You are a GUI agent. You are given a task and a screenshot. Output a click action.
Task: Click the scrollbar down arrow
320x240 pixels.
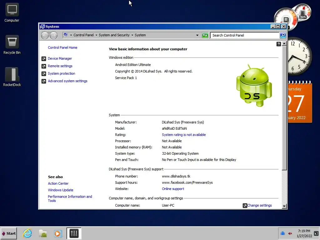[x=284, y=206]
